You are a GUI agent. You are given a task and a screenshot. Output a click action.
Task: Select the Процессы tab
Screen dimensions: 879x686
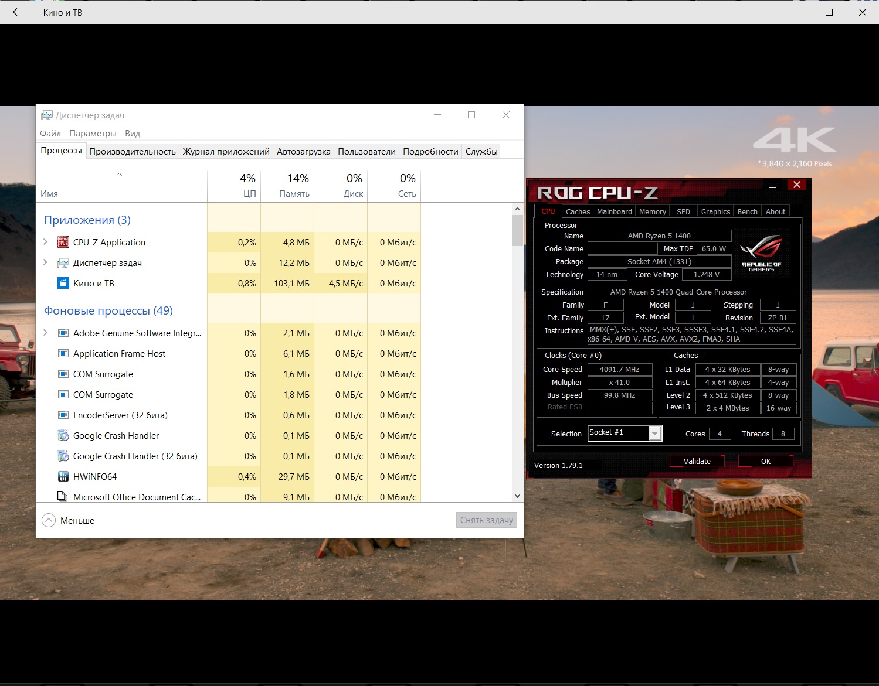(x=61, y=151)
